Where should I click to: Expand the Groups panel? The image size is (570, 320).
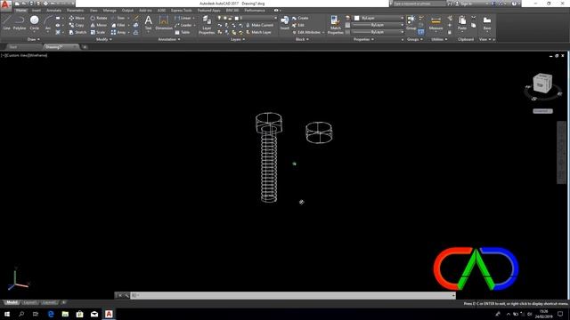[x=415, y=39]
